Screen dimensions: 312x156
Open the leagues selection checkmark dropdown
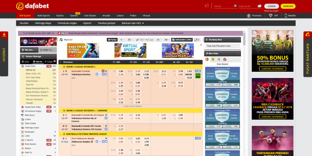coord(144,40)
